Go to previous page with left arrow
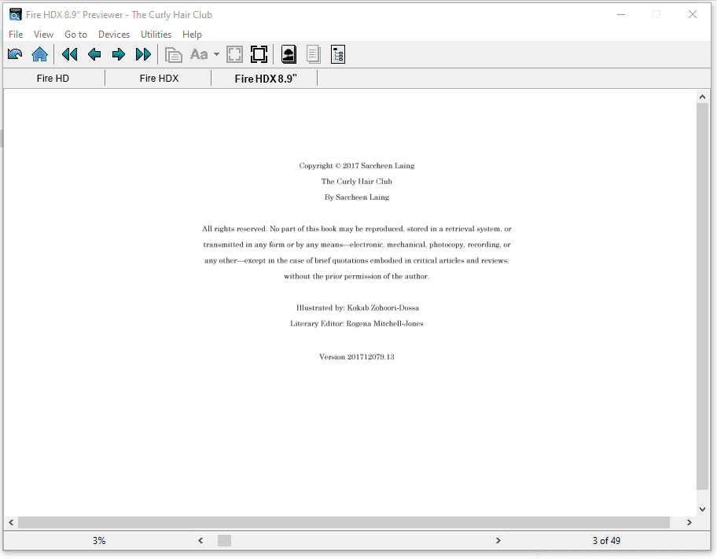 pyautogui.click(x=94, y=54)
